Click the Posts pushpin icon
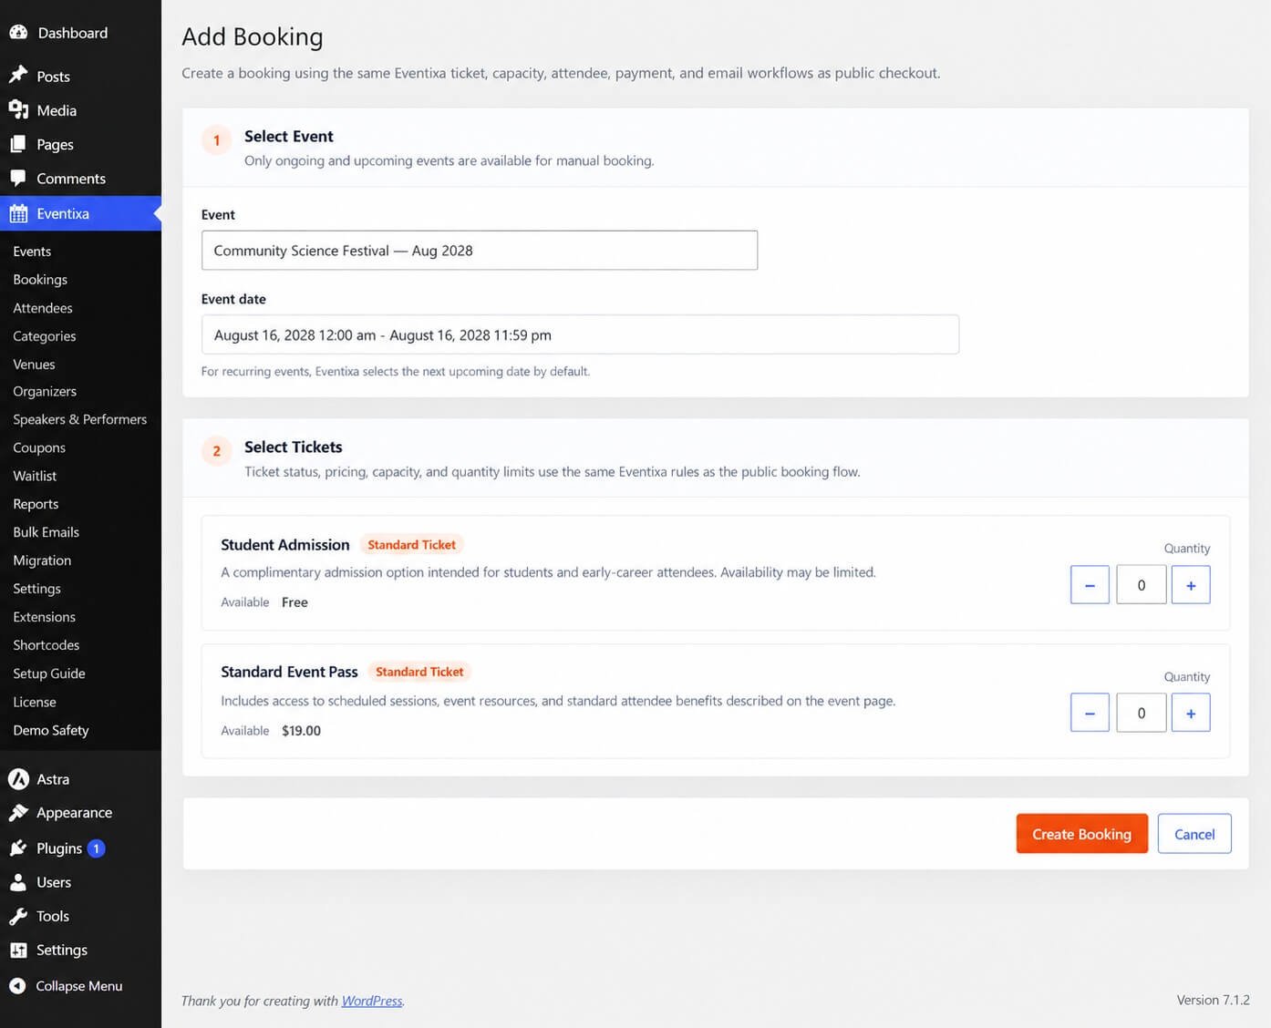This screenshot has width=1271, height=1028. (x=18, y=76)
